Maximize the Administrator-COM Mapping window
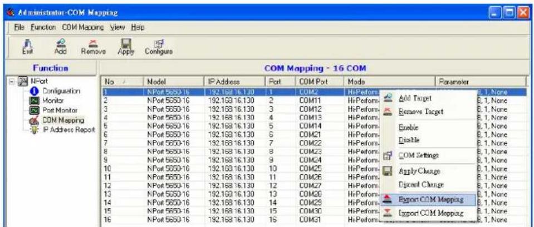534x227 pixels. point(509,13)
